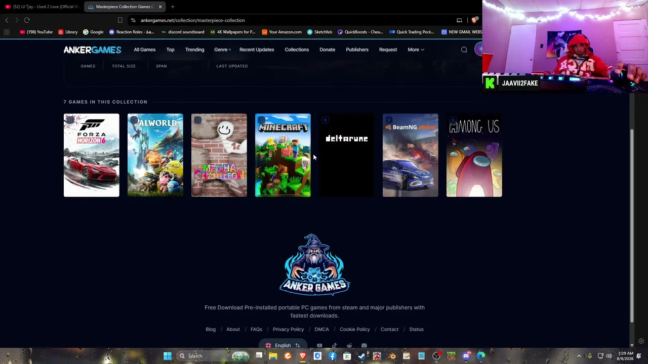Navigate to Collections
Viewport: 648px width, 364px height.
pyautogui.click(x=297, y=50)
